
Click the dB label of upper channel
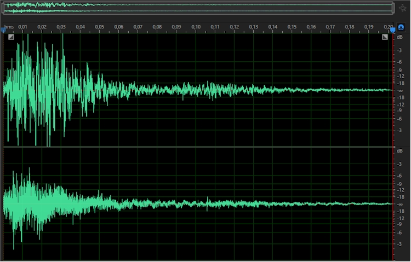tap(399, 37)
